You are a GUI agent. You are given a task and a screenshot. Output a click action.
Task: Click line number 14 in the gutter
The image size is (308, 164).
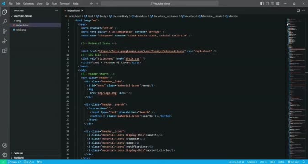click(68, 70)
